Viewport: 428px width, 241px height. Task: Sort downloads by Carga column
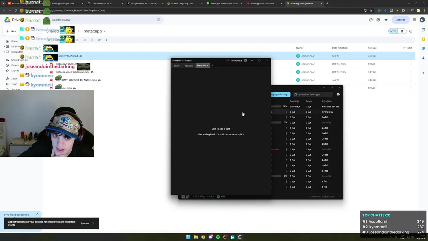(309, 101)
